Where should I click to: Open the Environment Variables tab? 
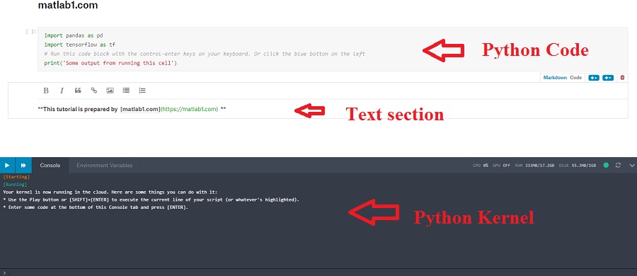coord(105,165)
